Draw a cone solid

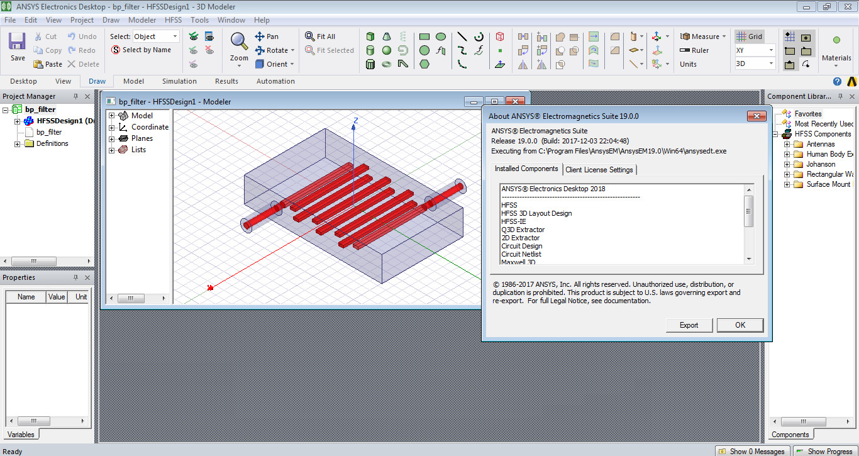click(387, 36)
